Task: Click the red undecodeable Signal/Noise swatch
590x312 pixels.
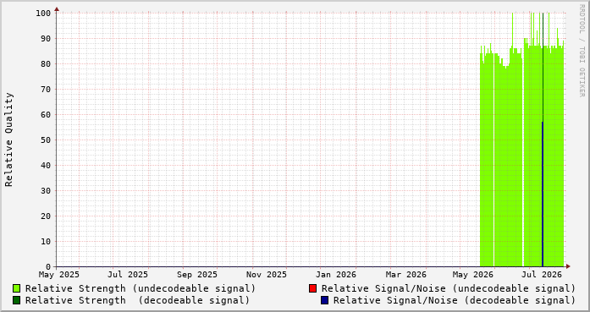Action: [312, 288]
